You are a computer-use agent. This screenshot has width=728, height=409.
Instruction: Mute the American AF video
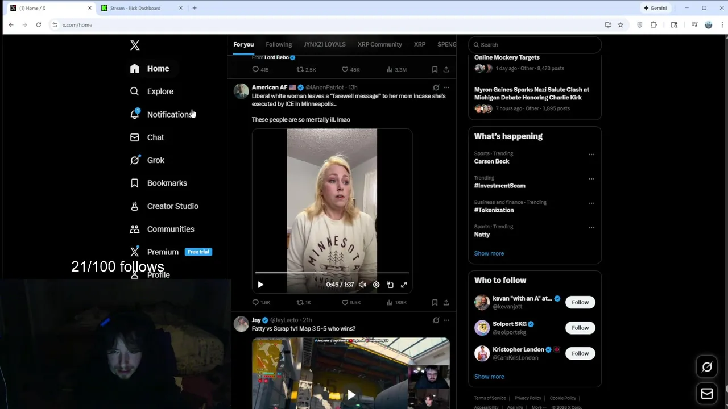click(x=362, y=285)
